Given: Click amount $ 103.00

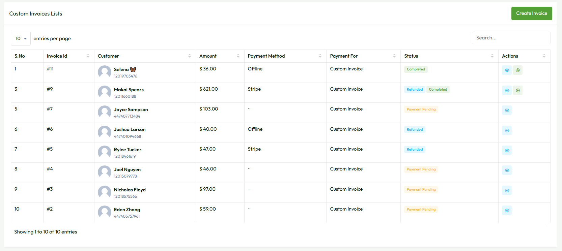Looking at the screenshot, I should pos(209,109).
